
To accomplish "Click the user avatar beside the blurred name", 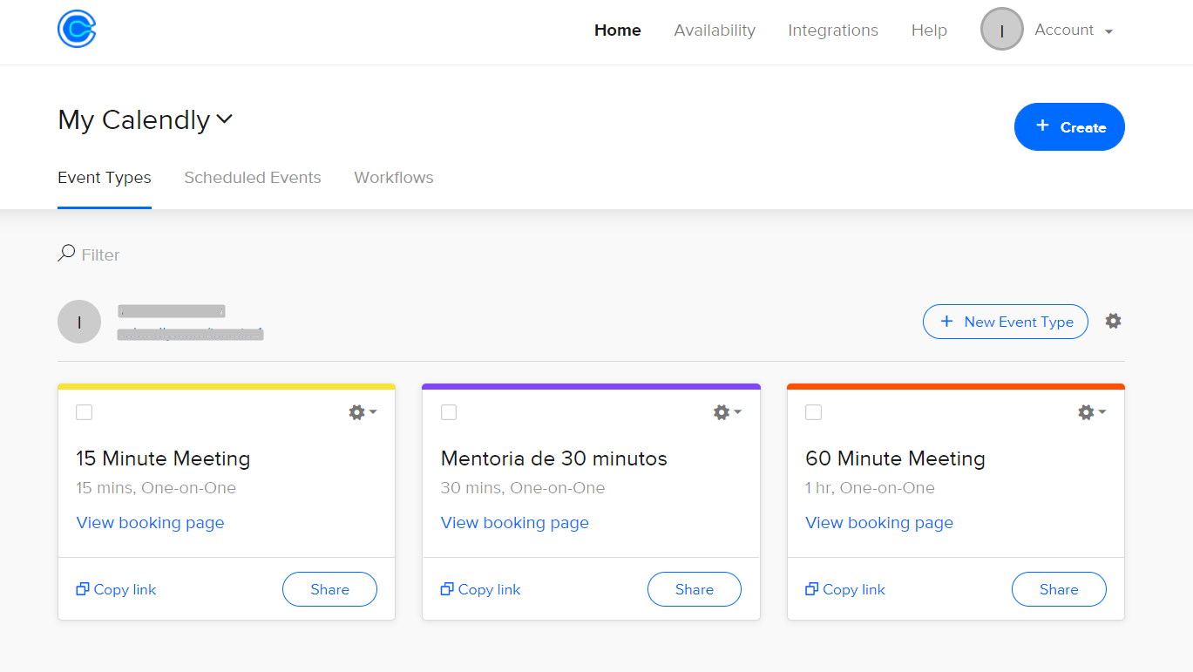I will coord(79,322).
